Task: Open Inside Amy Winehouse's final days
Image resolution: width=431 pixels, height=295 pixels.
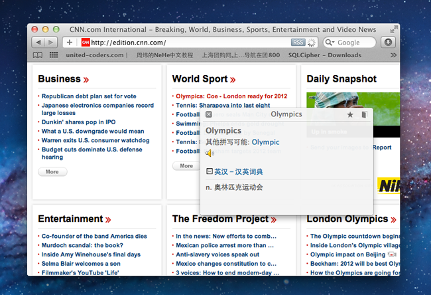Action: coord(91,254)
